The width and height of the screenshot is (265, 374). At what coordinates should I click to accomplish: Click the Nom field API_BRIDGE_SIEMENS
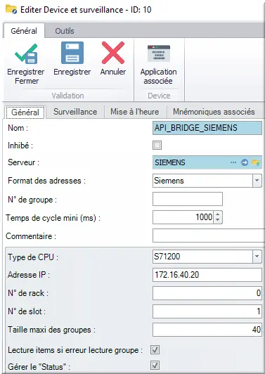(207, 128)
